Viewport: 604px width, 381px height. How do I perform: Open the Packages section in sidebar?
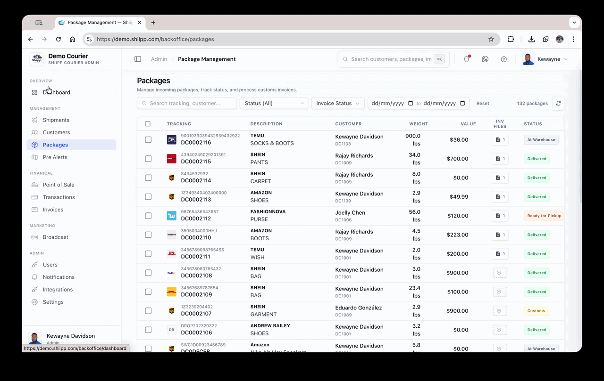[56, 145]
